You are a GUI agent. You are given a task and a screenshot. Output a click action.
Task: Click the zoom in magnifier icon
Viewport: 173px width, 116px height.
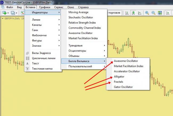point(147,13)
